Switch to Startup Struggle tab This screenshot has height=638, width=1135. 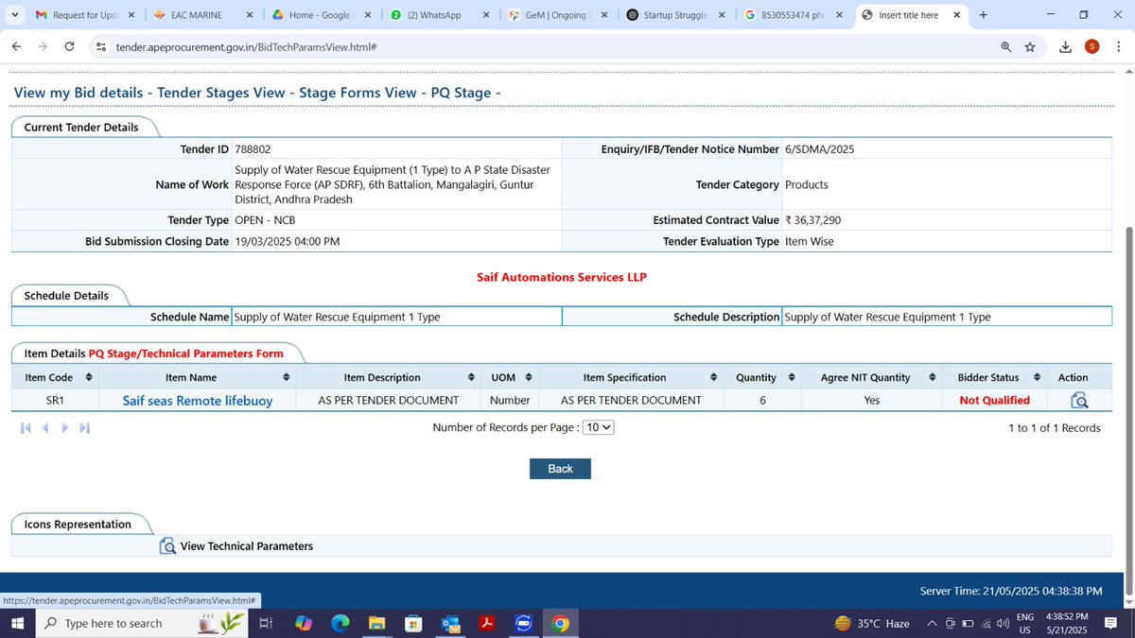[674, 15]
